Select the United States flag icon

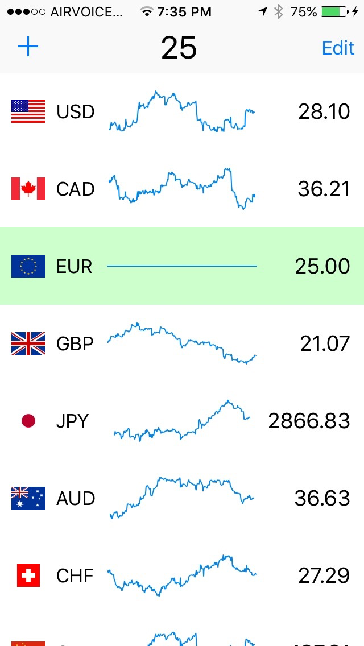tap(28, 111)
